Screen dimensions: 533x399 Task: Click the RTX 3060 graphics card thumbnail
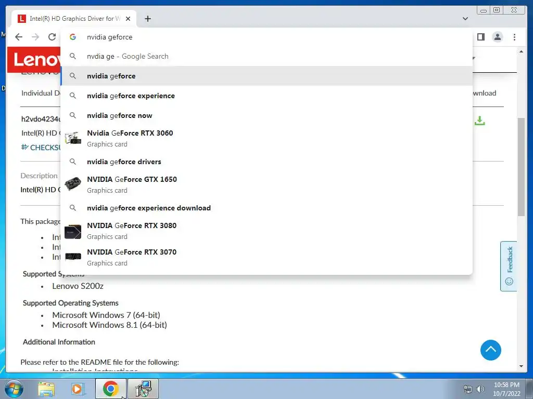73,138
